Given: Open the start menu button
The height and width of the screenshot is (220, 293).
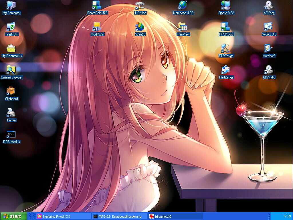Looking at the screenshot, I should point(13,216).
